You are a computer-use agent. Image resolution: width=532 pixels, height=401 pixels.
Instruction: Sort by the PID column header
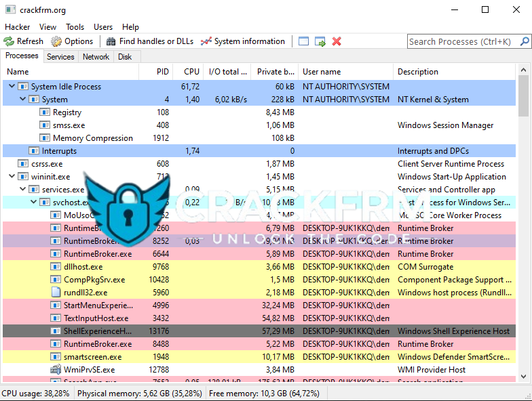pos(162,72)
